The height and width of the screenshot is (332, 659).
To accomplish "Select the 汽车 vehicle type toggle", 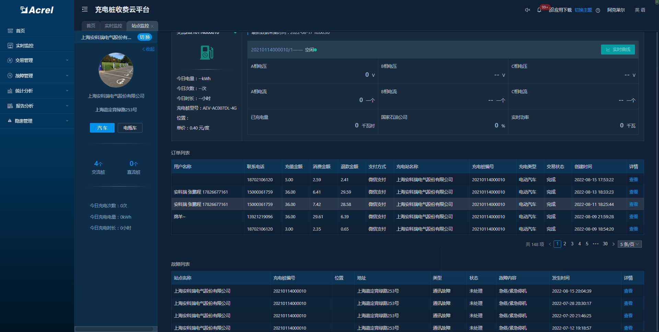I will pos(102,128).
